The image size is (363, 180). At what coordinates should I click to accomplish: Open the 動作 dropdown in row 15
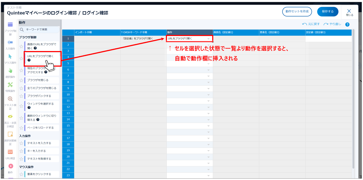point(208,126)
